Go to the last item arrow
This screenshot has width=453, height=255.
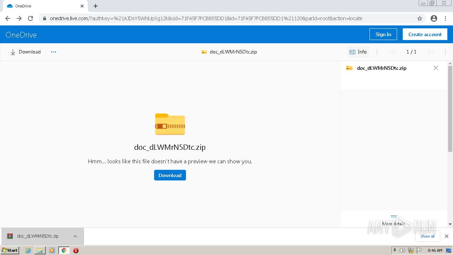431,52
